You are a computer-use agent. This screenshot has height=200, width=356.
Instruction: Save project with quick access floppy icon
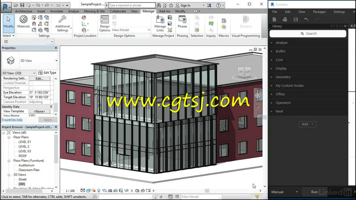tap(22, 5)
